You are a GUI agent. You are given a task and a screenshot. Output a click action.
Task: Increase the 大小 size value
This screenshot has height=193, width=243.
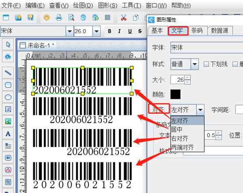[187, 77]
